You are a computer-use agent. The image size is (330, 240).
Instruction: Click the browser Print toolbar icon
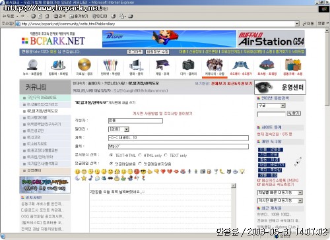click(x=131, y=16)
